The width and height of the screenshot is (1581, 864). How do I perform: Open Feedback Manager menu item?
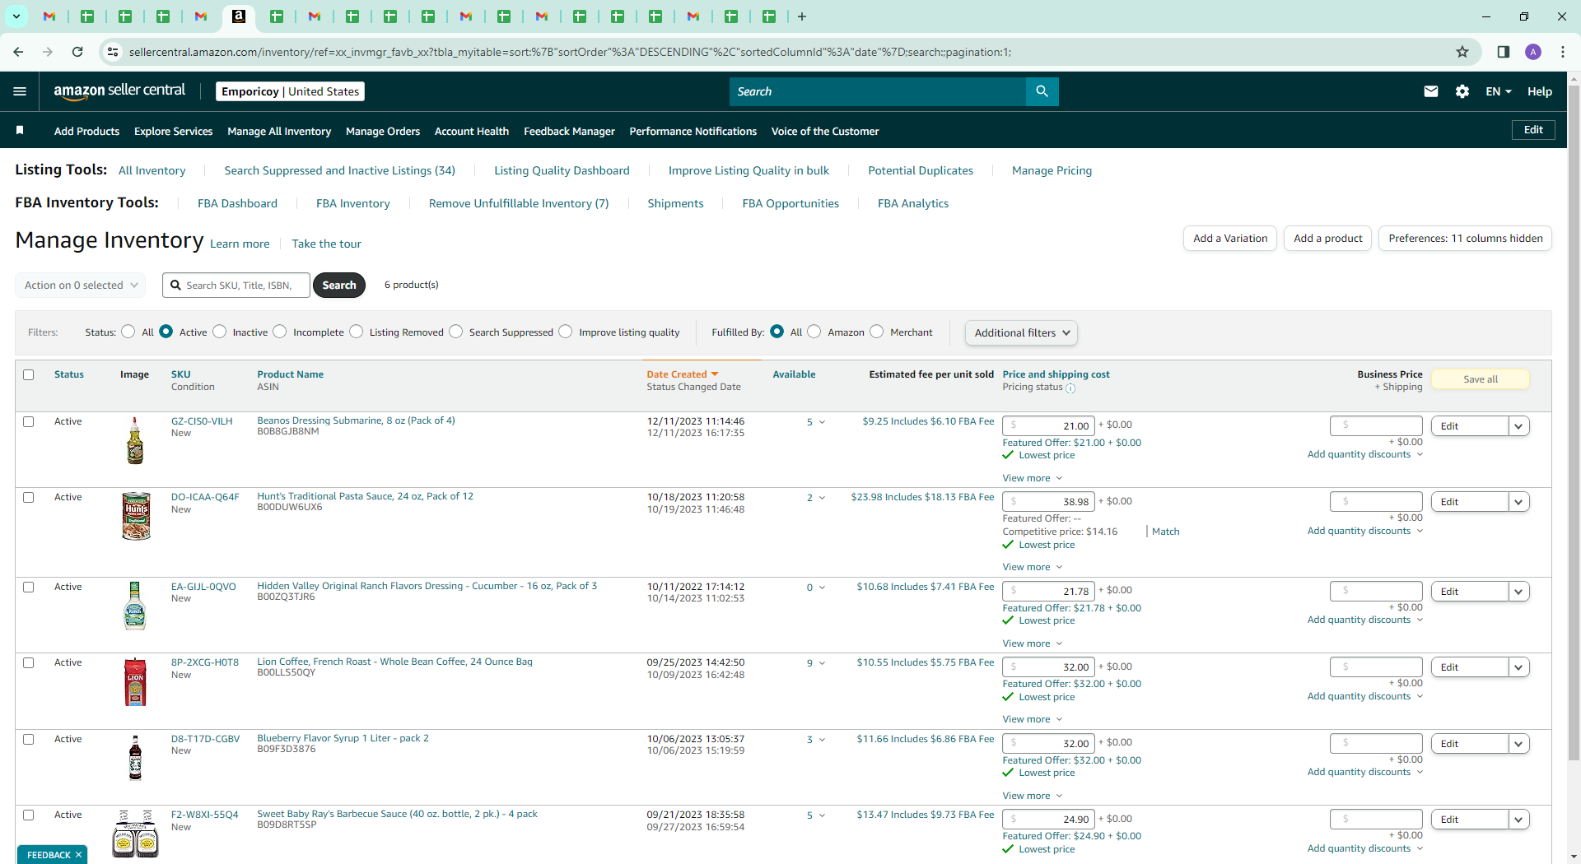tap(569, 131)
